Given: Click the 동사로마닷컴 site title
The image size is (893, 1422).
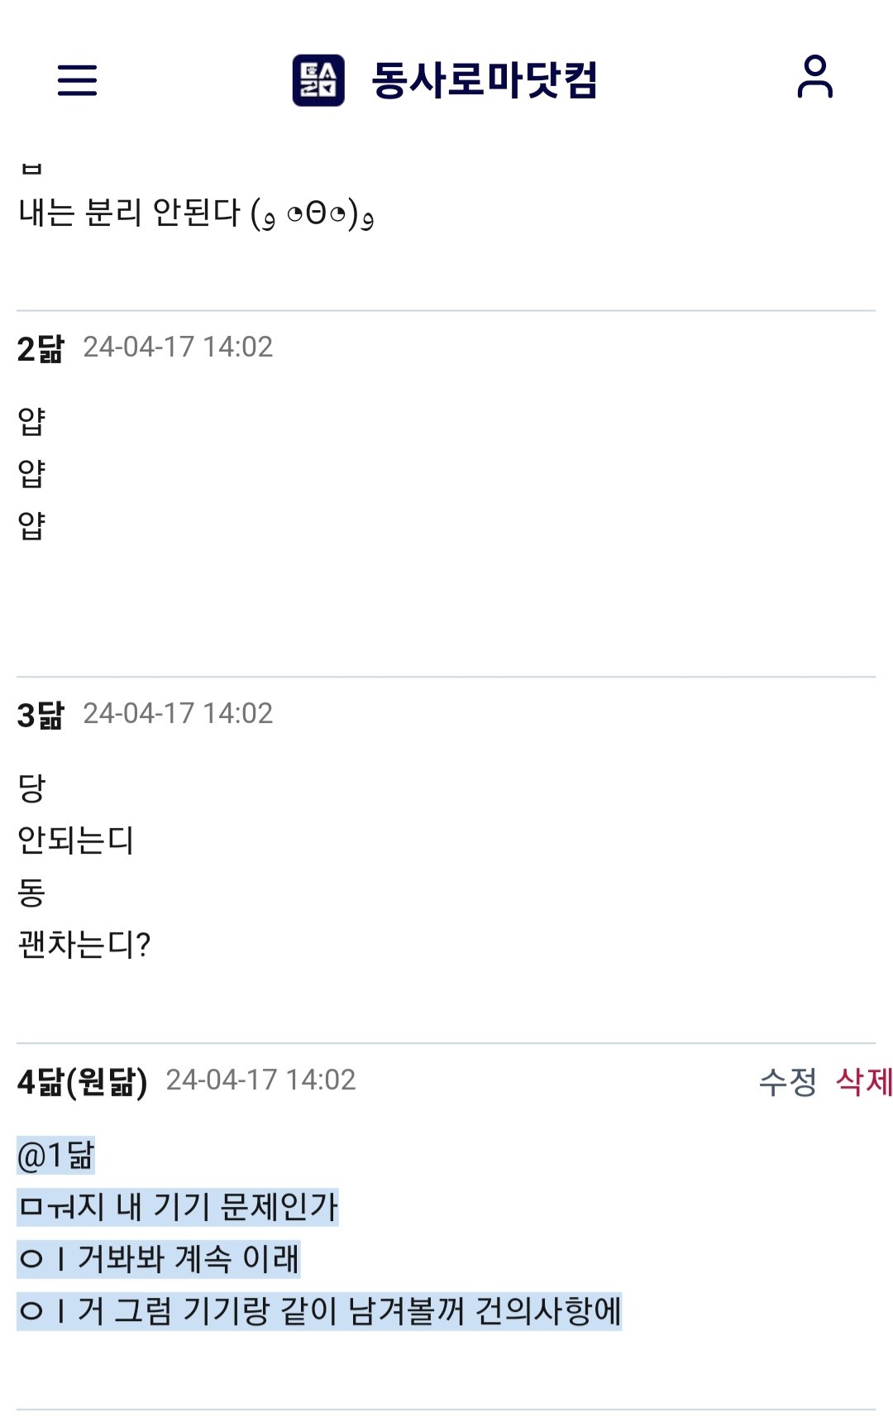Looking at the screenshot, I should tap(484, 80).
